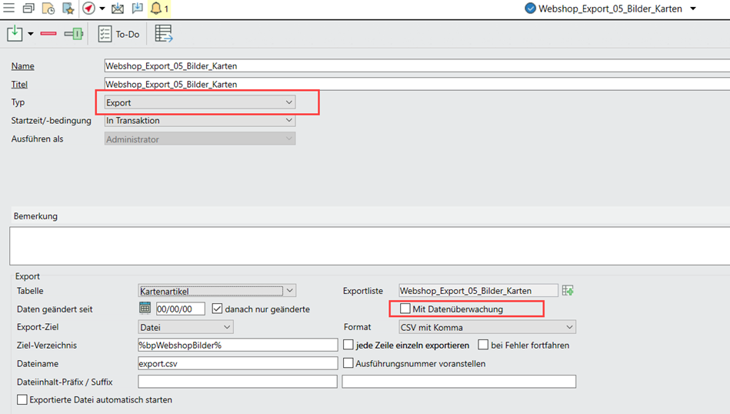Open the envelope messages icon
Screen dimensions: 730x414
point(118,8)
